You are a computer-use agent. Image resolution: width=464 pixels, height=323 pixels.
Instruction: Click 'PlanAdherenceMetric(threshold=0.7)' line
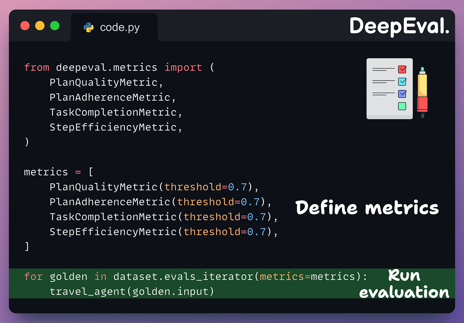click(x=161, y=202)
